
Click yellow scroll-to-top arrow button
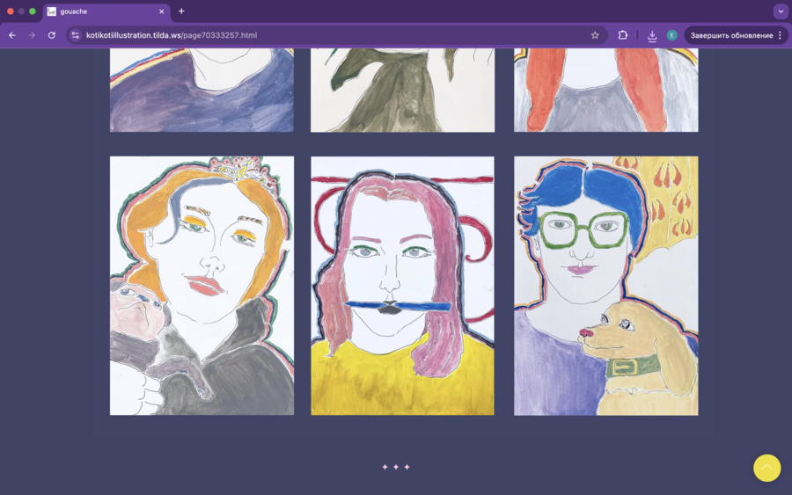click(766, 468)
